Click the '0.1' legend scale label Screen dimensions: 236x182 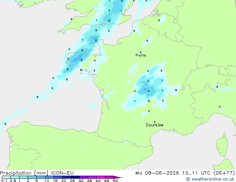[x=4, y=181]
